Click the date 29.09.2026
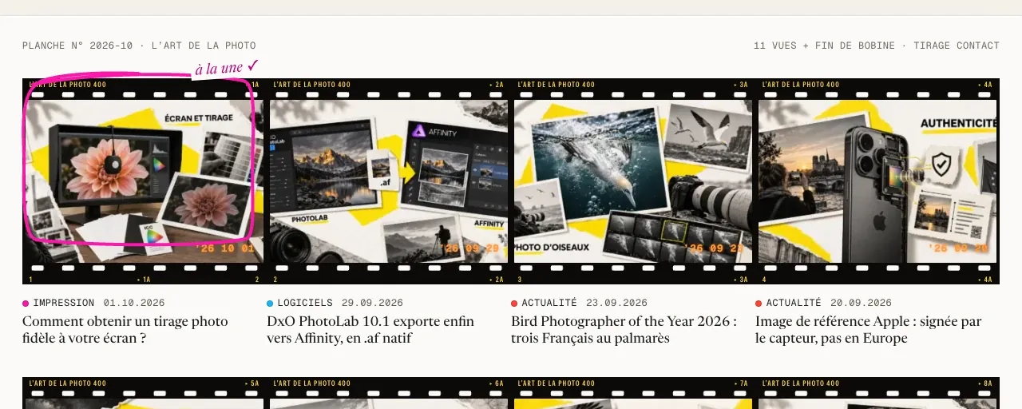The height and width of the screenshot is (409, 1022). (372, 304)
